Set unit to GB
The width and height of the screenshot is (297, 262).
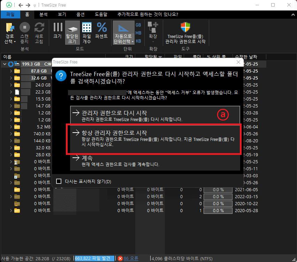pos(138,25)
